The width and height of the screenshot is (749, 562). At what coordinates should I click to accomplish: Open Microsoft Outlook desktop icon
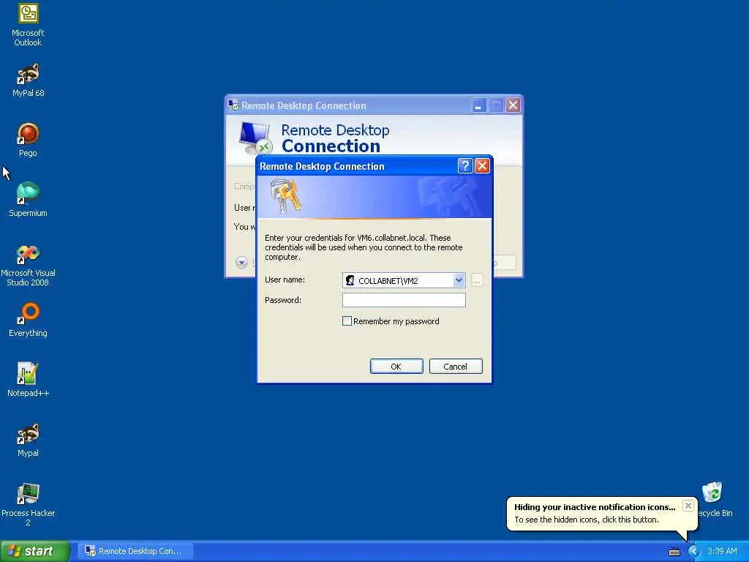[x=28, y=25]
